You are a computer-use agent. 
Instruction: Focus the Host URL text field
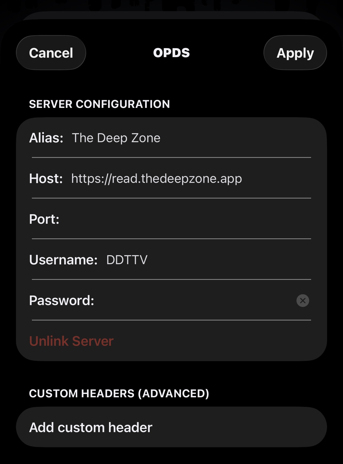click(x=156, y=179)
